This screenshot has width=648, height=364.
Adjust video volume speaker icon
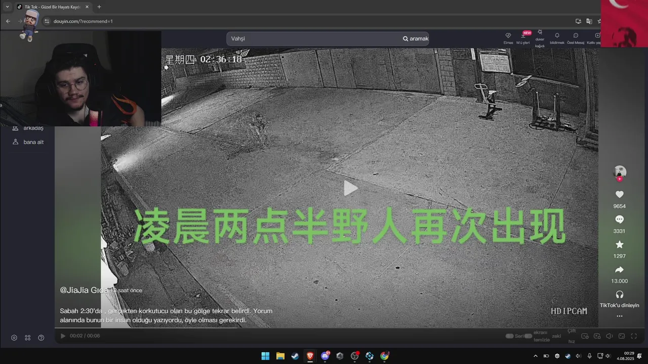(x=610, y=336)
